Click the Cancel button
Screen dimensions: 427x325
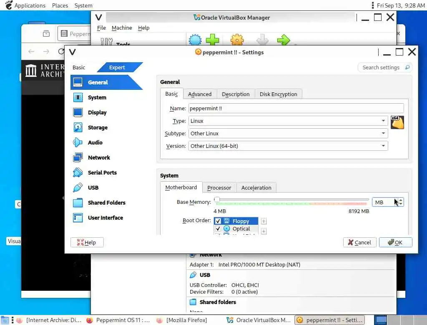pos(359,242)
